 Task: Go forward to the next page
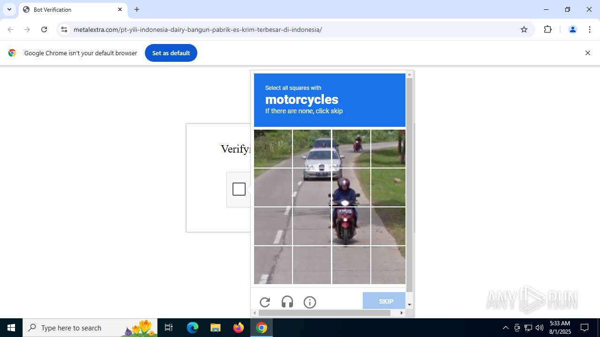click(27, 29)
